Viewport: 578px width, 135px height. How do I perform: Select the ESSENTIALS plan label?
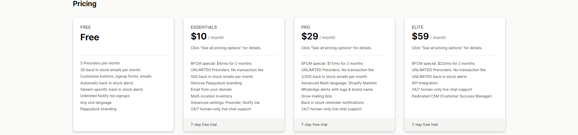204,27
